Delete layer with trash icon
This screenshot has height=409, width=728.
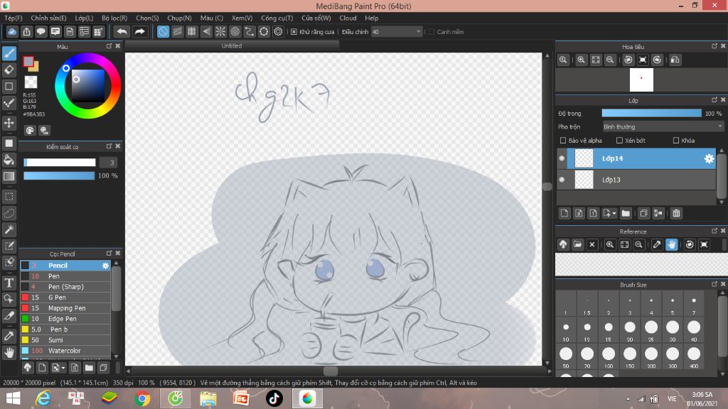click(676, 213)
